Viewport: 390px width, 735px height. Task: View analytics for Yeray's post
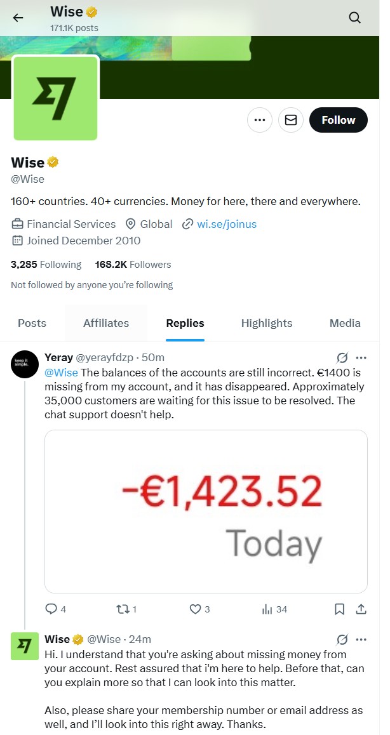274,609
